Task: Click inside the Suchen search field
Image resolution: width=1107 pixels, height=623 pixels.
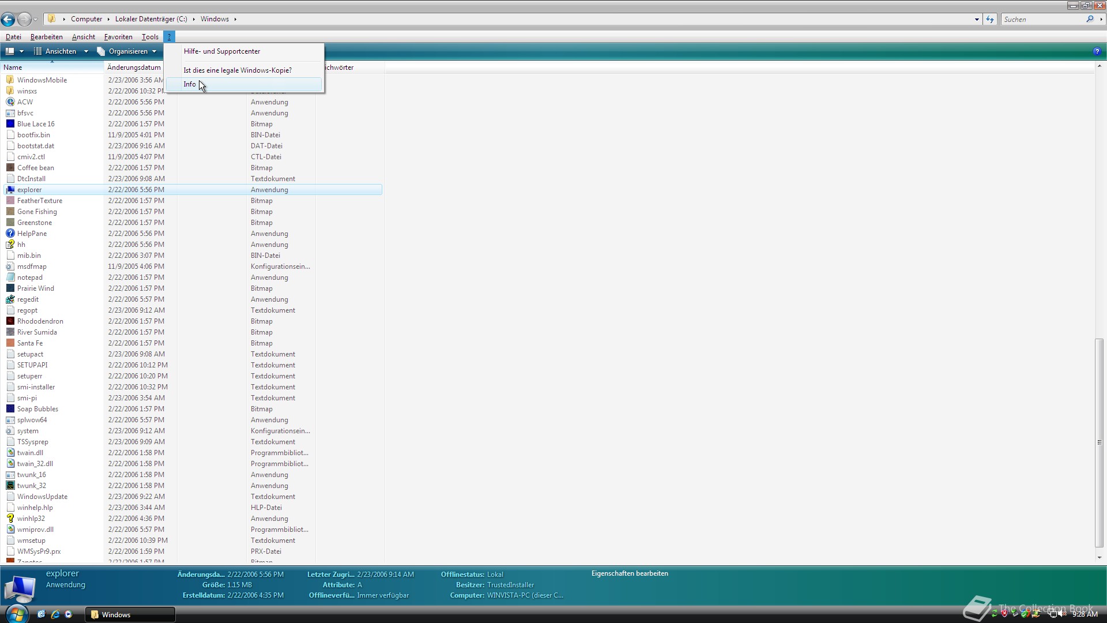Action: point(1042,19)
